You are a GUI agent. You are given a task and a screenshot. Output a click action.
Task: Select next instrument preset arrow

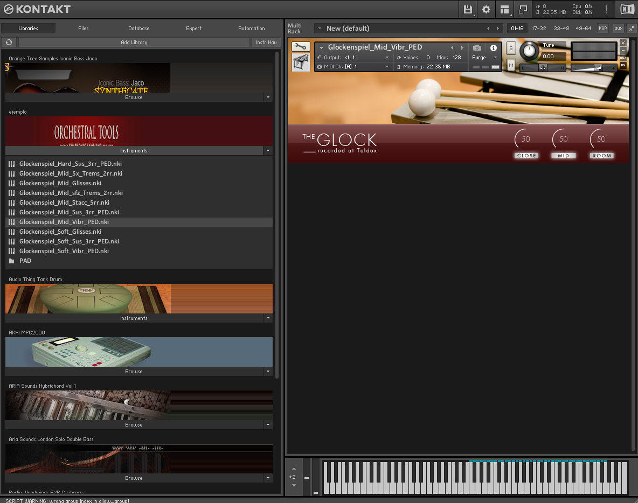click(462, 47)
